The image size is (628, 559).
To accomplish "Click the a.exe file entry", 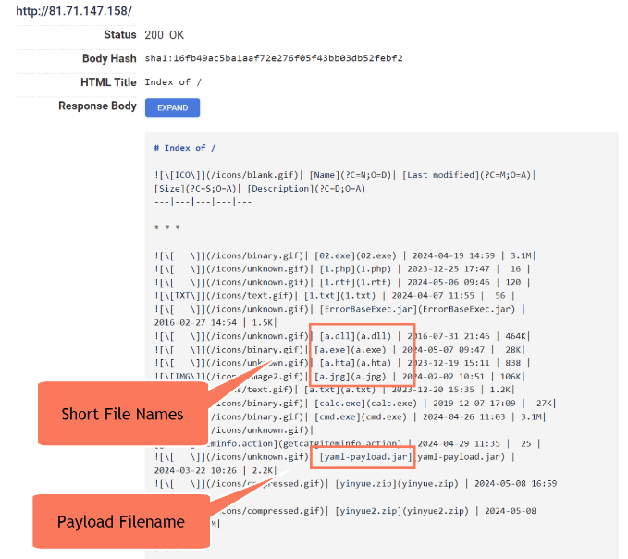I will point(350,350).
